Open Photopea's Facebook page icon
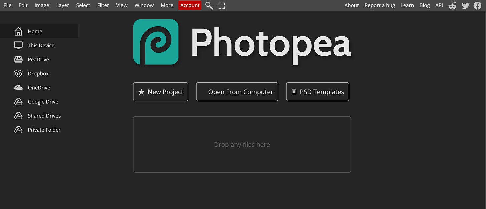 pos(477,5)
